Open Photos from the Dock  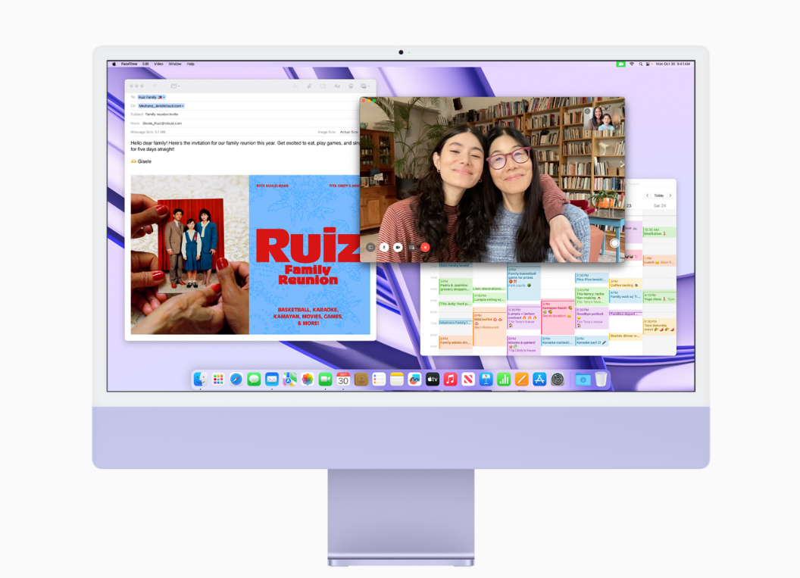(308, 379)
